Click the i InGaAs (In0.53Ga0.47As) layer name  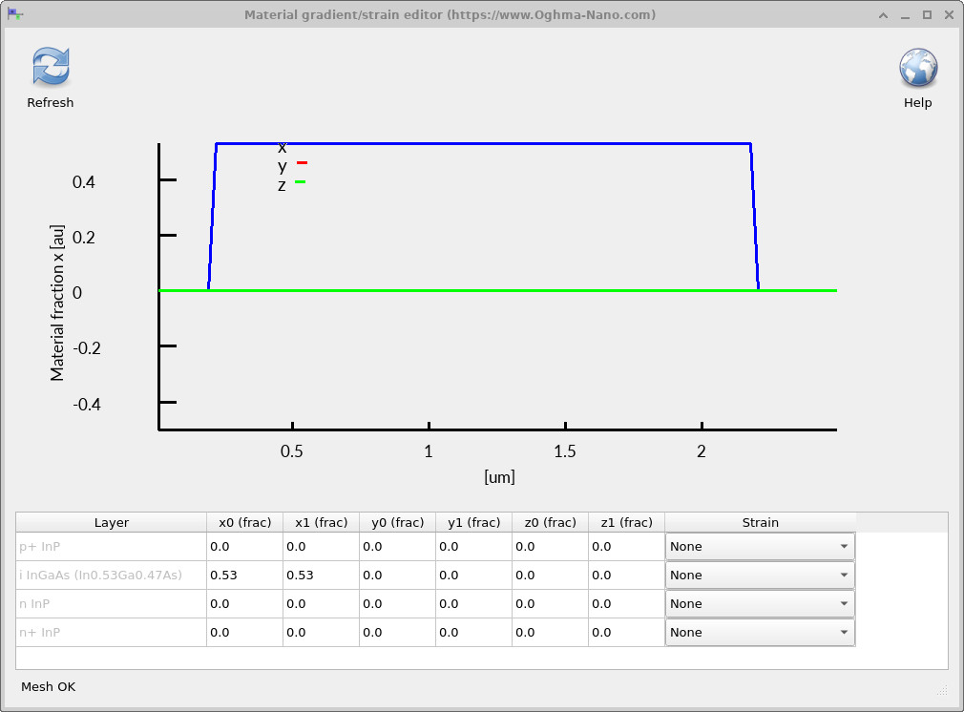(101, 575)
